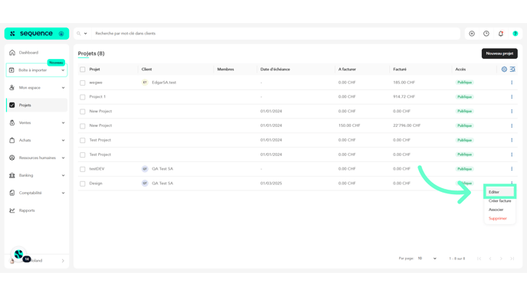The height and width of the screenshot is (296, 527).
Task: Open the user profile chevron
Action: [x=63, y=261]
